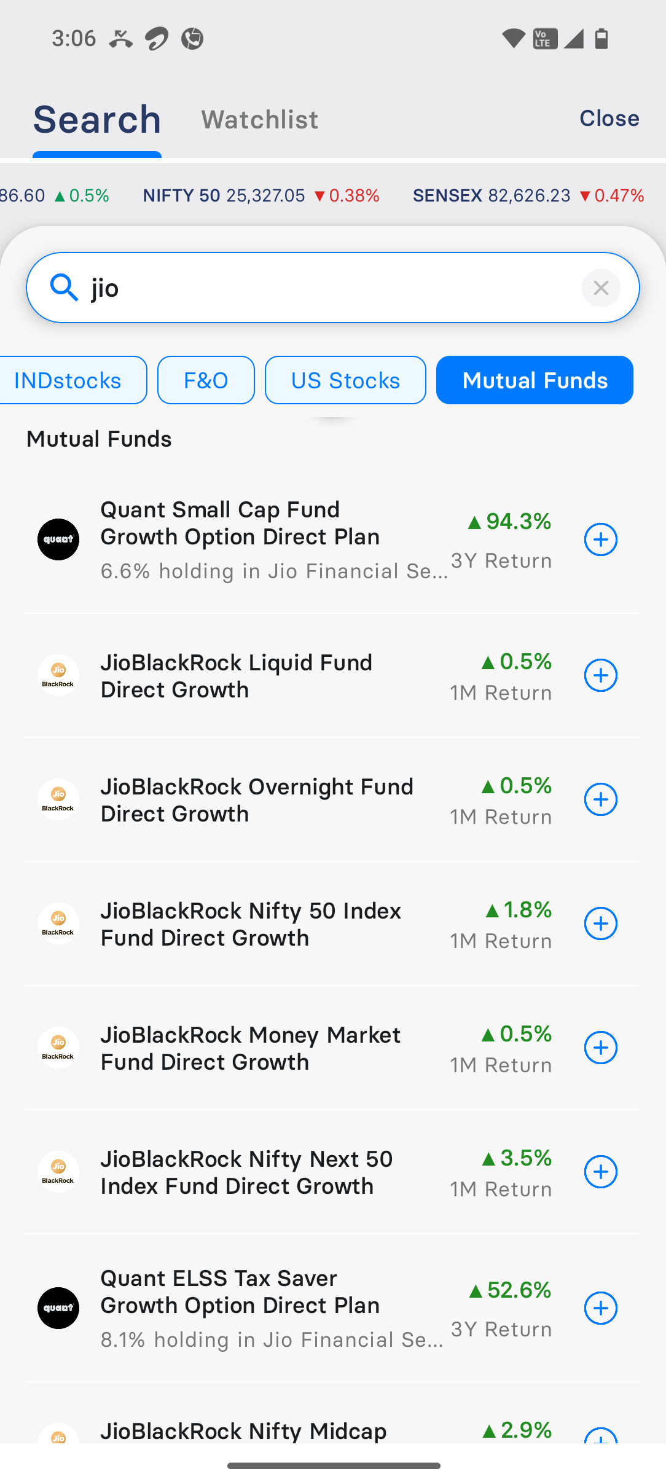Add JioBlackRock Liquid Fund to watchlist
Screen dimensions: 666x1482
[x=600, y=675]
